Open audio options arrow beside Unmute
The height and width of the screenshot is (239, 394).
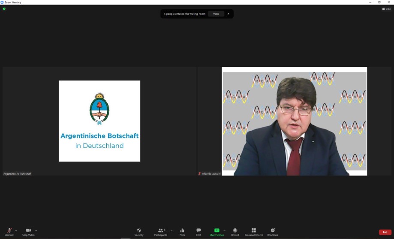click(16, 230)
